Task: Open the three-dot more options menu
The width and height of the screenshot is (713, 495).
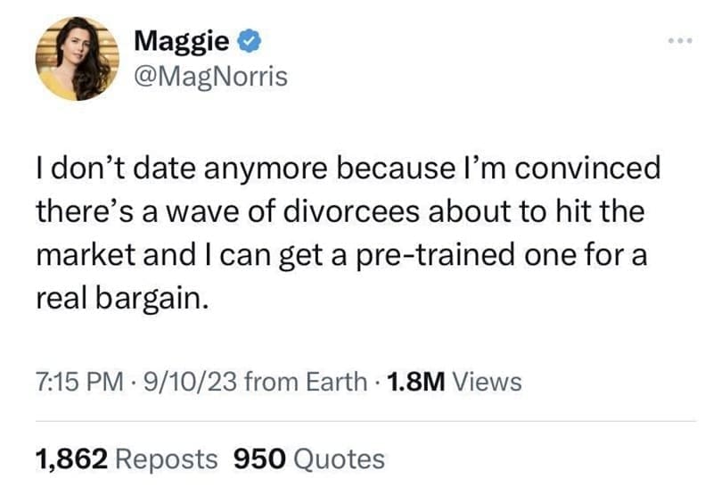Action: (x=680, y=43)
